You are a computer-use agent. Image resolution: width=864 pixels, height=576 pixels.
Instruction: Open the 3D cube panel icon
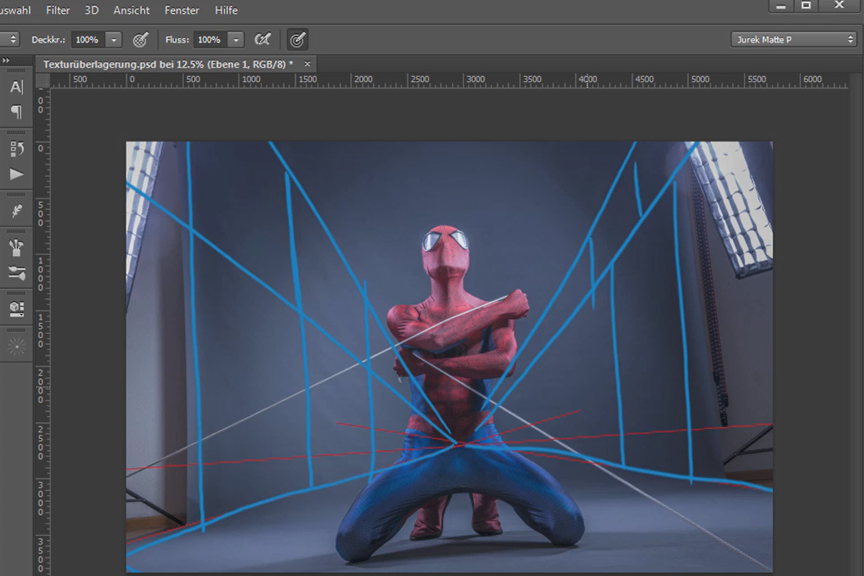[17, 310]
